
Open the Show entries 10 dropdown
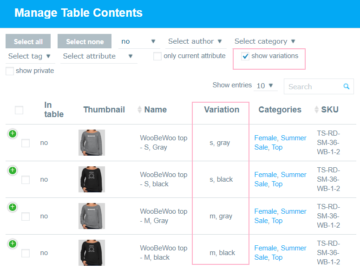(x=265, y=85)
